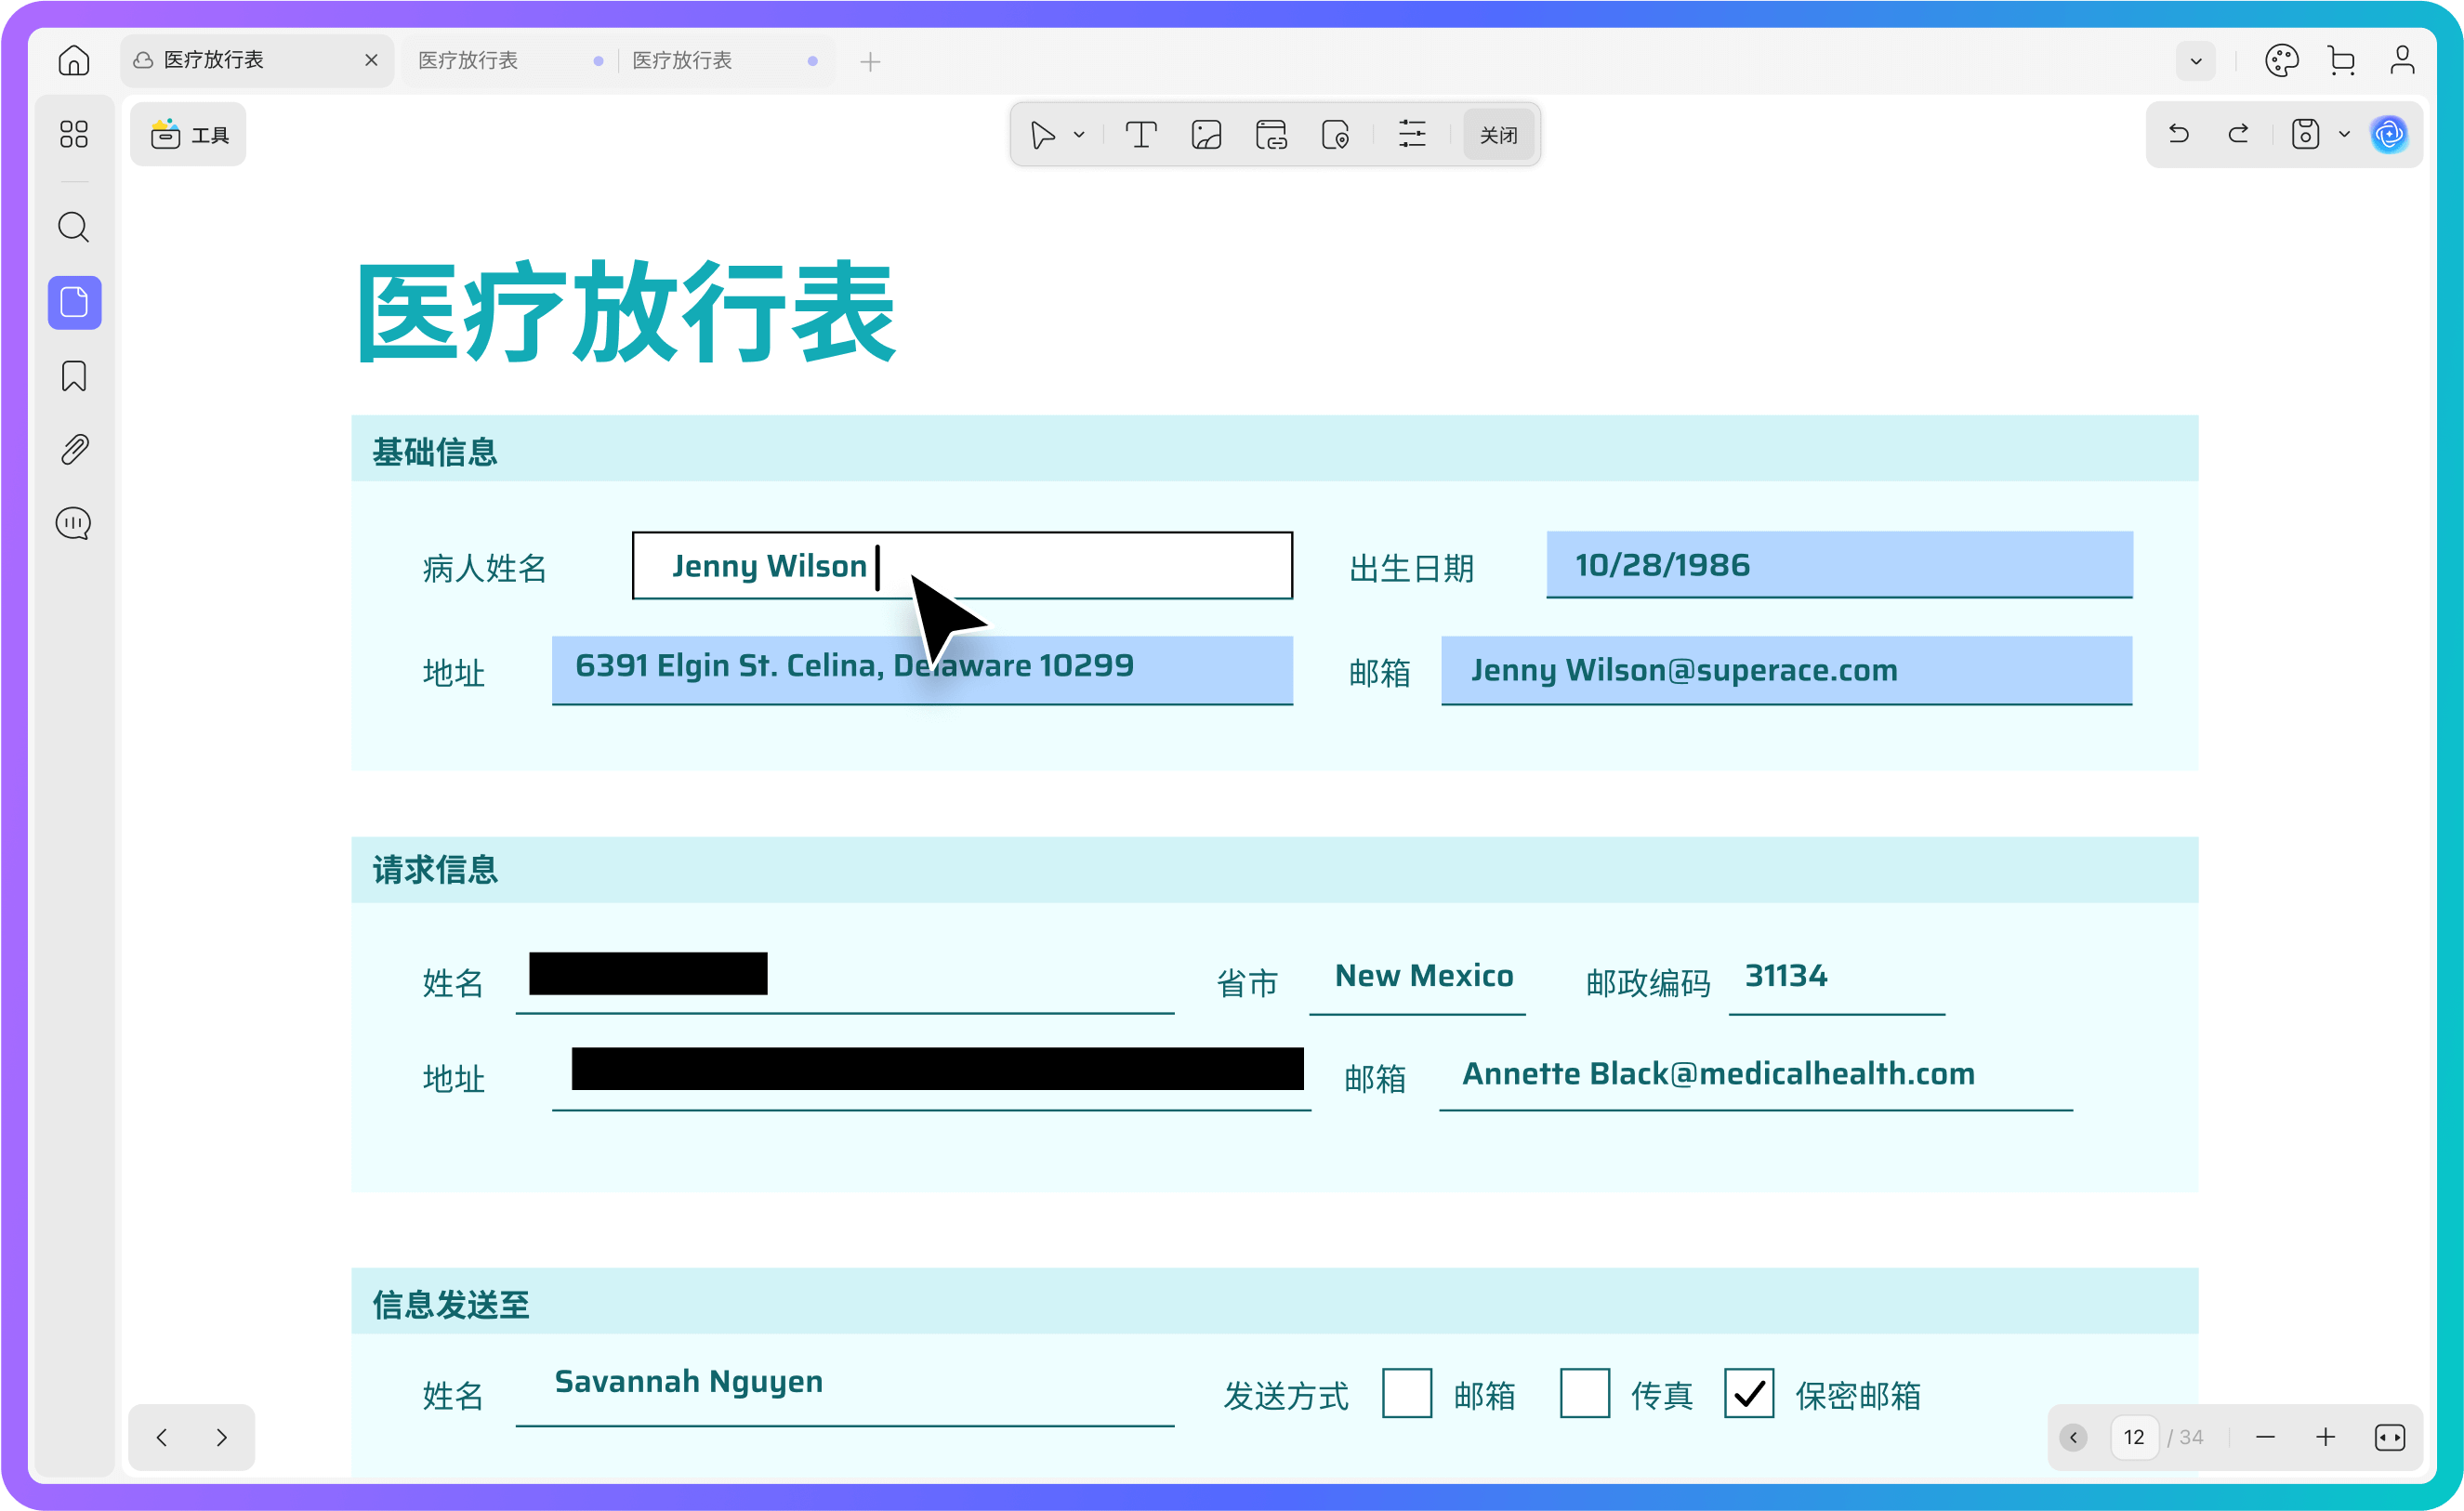This screenshot has width=2464, height=1511.
Task: Expand the selection arrow tool dropdown
Action: click(x=1079, y=135)
